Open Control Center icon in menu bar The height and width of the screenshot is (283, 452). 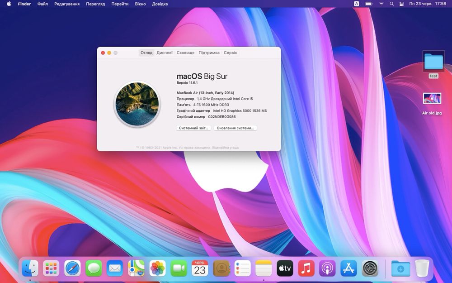401,4
